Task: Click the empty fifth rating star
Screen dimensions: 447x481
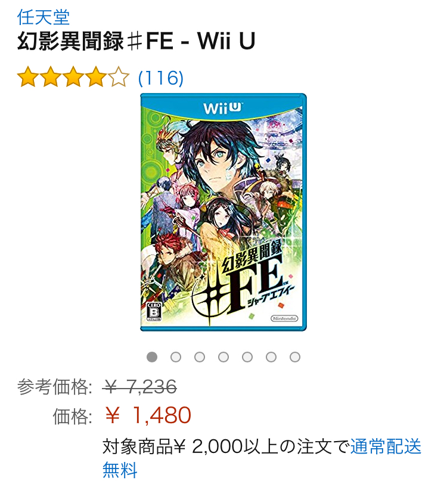Action: (x=119, y=77)
